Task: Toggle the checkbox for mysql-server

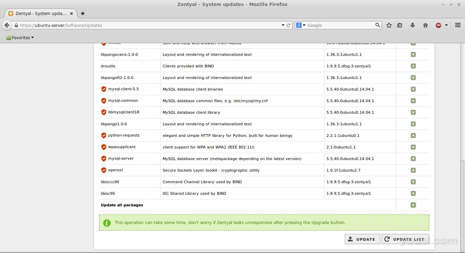Action: coord(413,159)
